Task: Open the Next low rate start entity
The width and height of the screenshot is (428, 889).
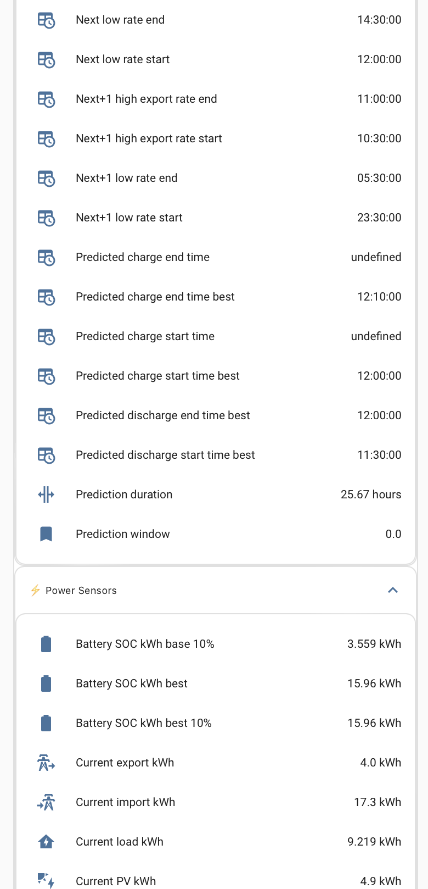Action: point(216,59)
